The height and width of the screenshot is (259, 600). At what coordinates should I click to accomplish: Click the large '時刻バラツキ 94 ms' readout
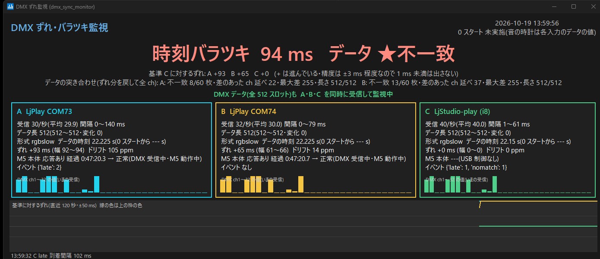pyautogui.click(x=233, y=54)
